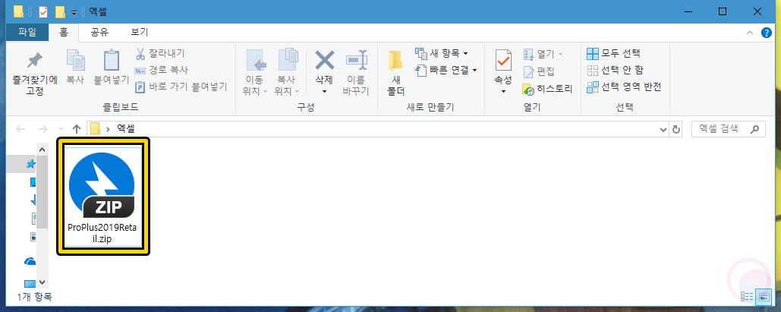
Task: Open Customize Quick Access Toolbar dropdown
Action: click(74, 12)
